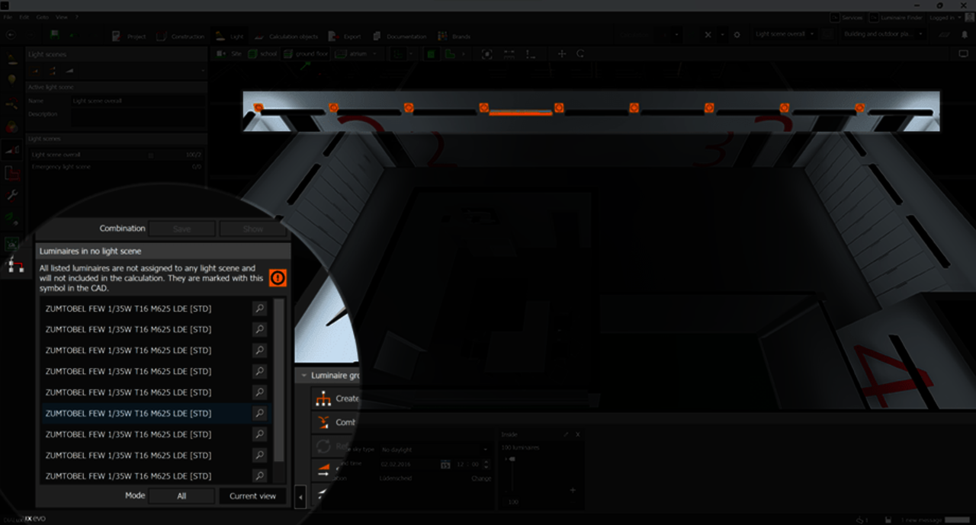Screen dimensions: 976x525
Task: Click unassigned luminaire marker at far left of ceiling
Action: 258,107
